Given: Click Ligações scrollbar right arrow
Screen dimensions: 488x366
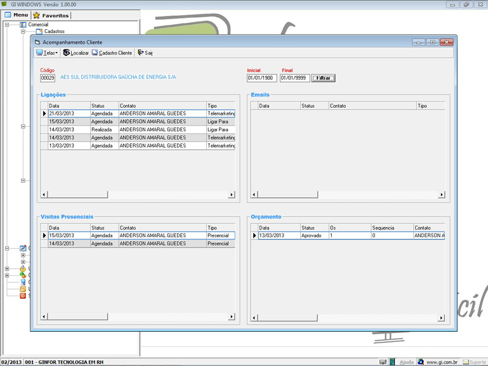Looking at the screenshot, I should point(231,195).
